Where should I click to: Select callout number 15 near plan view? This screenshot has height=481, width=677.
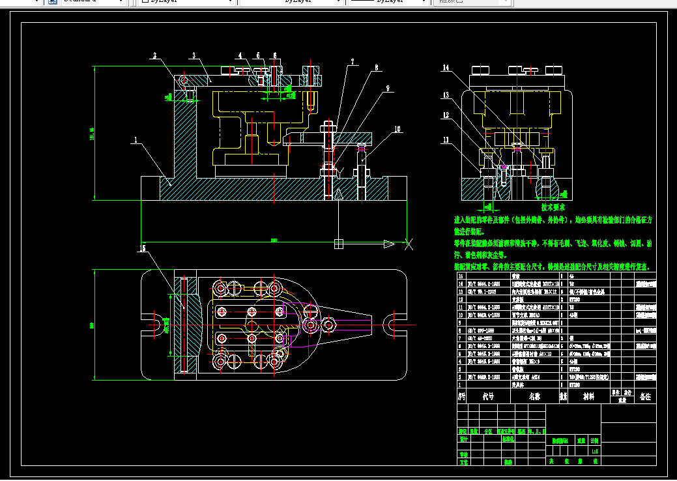tap(142, 248)
